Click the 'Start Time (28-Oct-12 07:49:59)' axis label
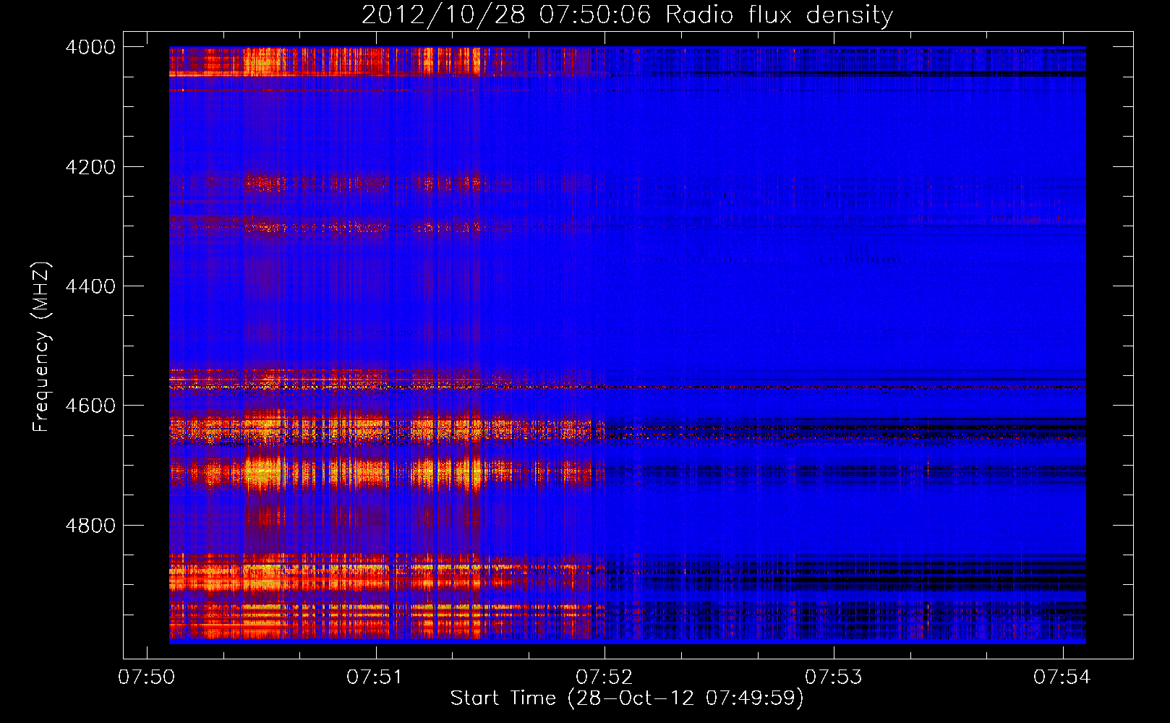The image size is (1170, 723). click(627, 698)
